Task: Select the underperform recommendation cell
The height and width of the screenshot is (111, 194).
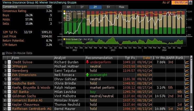Action: (101, 62)
